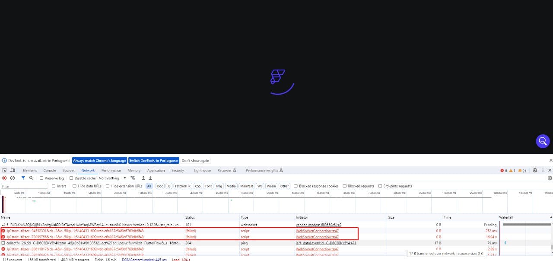Open the Application tab
The image size is (553, 261).
156,170
